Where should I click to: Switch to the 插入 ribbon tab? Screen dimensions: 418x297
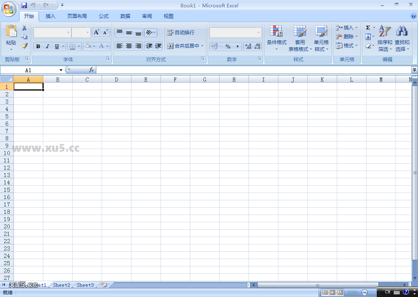coord(50,16)
